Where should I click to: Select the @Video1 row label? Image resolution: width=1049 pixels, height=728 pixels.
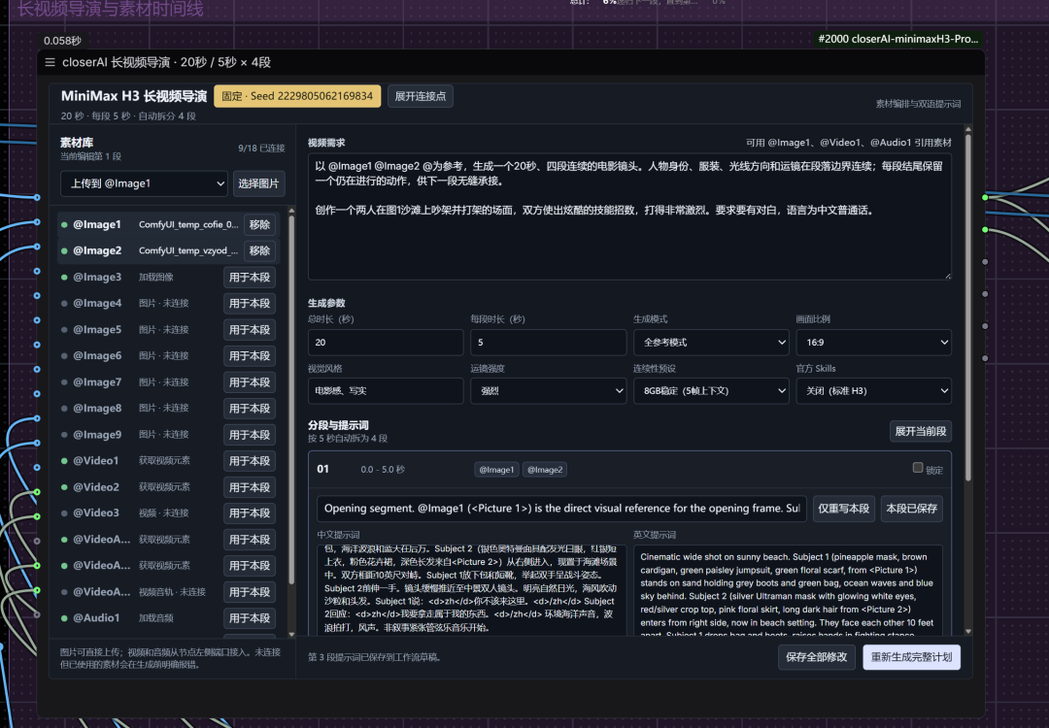95,461
